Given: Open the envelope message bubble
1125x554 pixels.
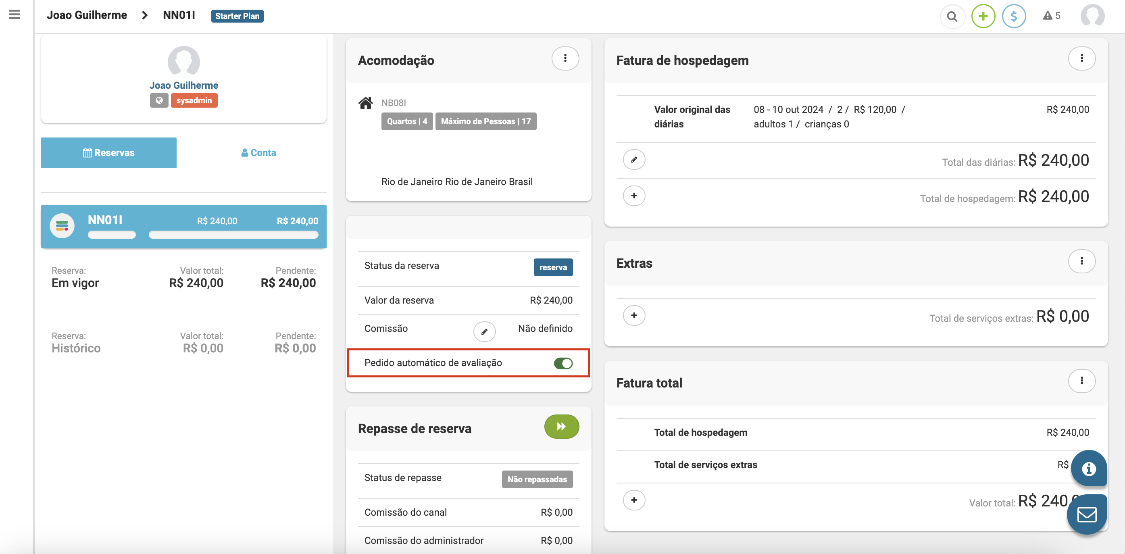Looking at the screenshot, I should (x=1087, y=514).
